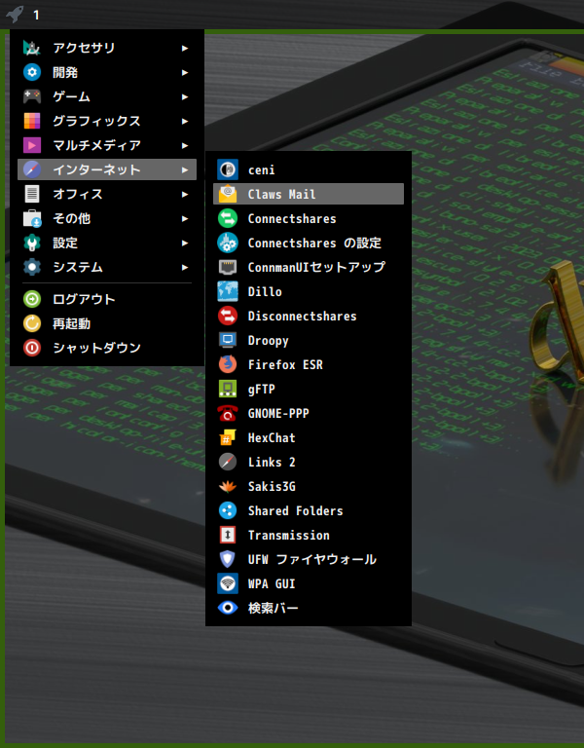
Task: Click the red シャットダウン power icon
Action: coord(32,348)
